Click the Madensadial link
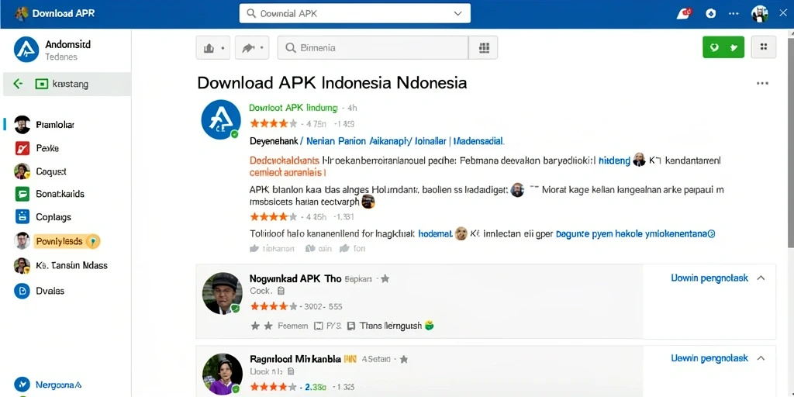The width and height of the screenshot is (794, 397). coord(478,141)
